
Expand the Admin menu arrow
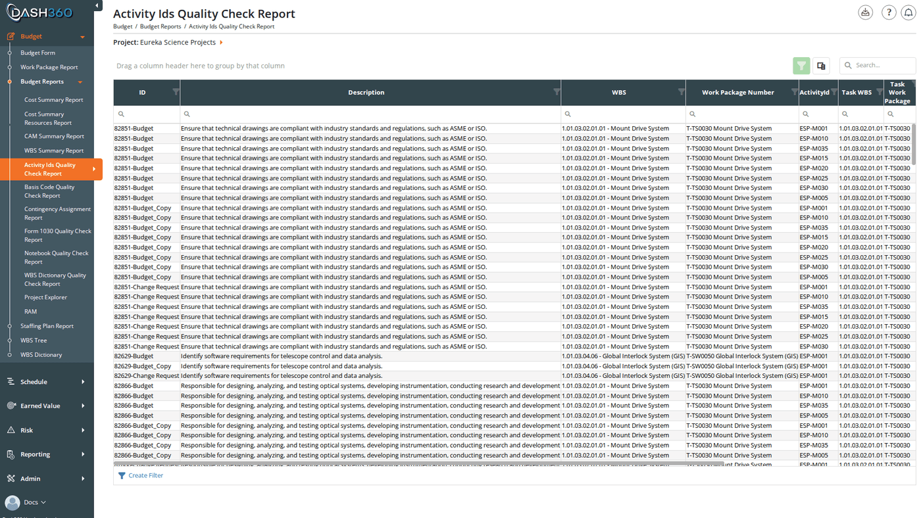[x=83, y=479]
